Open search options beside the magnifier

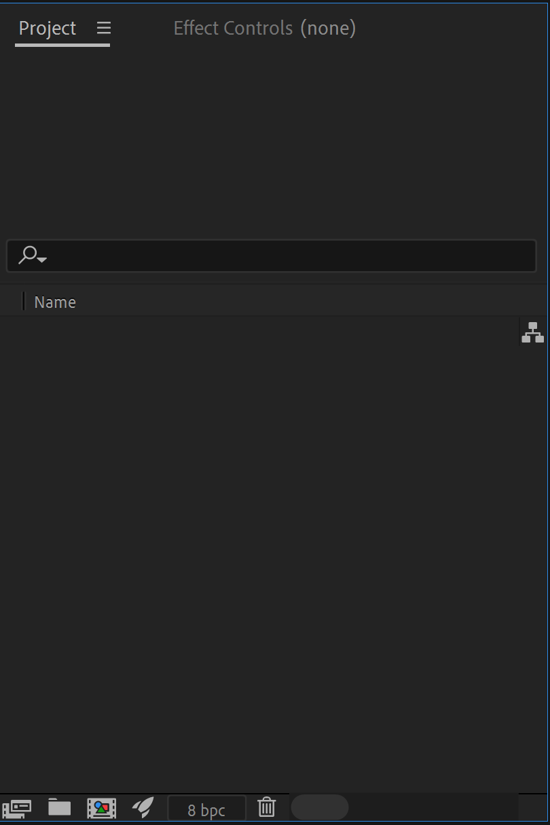tap(42, 260)
